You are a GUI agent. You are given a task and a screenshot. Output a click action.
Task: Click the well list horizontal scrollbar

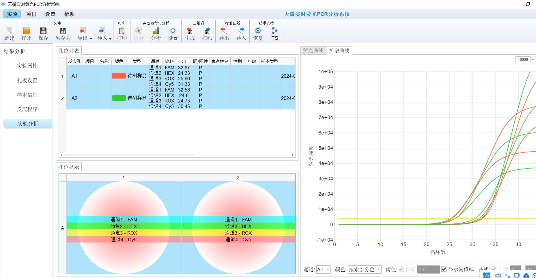point(129,155)
